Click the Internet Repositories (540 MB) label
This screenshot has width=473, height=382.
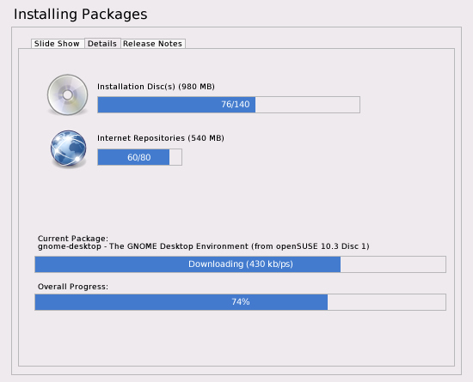tap(161, 138)
